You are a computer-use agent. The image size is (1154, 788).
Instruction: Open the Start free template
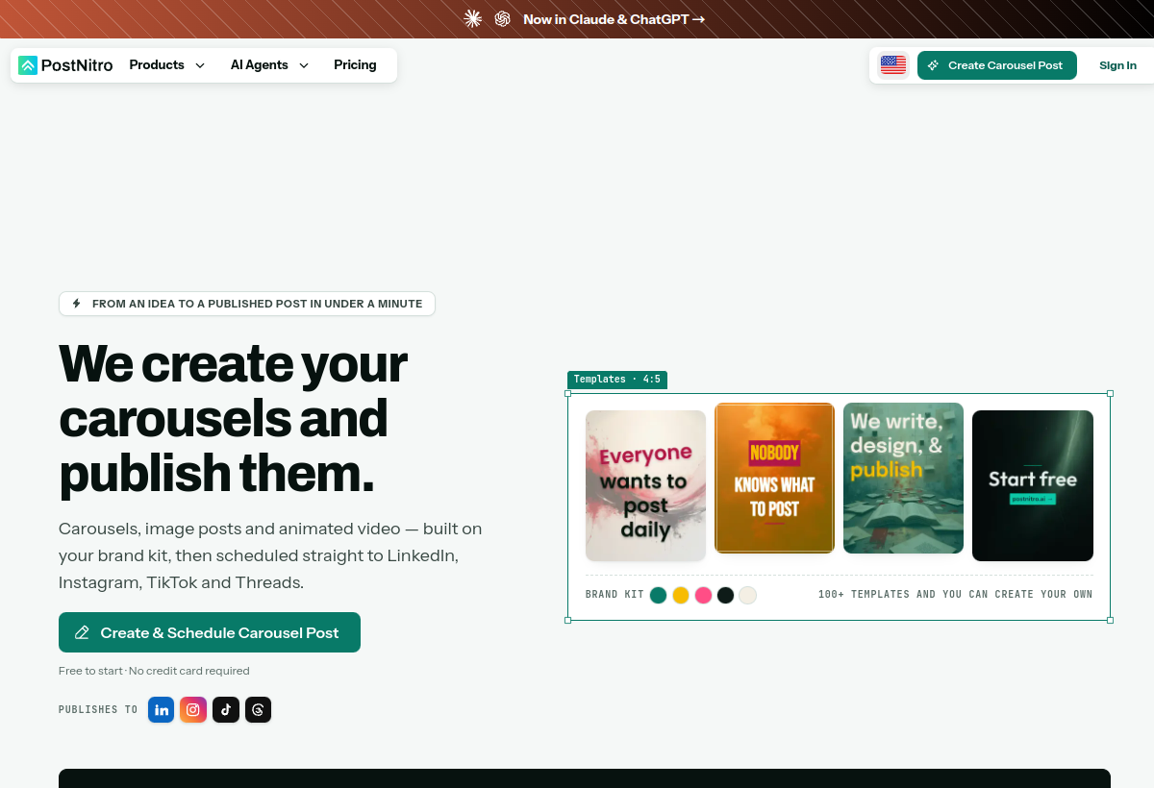tap(1033, 485)
